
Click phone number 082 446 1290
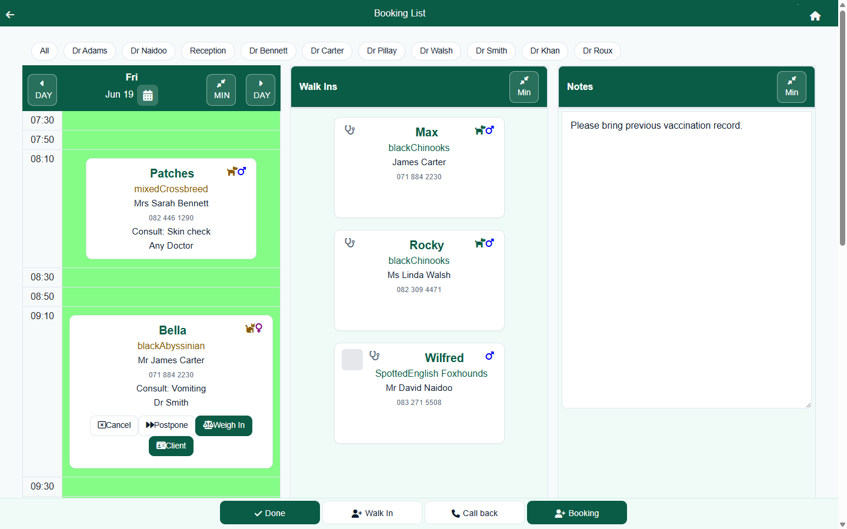[x=171, y=218]
